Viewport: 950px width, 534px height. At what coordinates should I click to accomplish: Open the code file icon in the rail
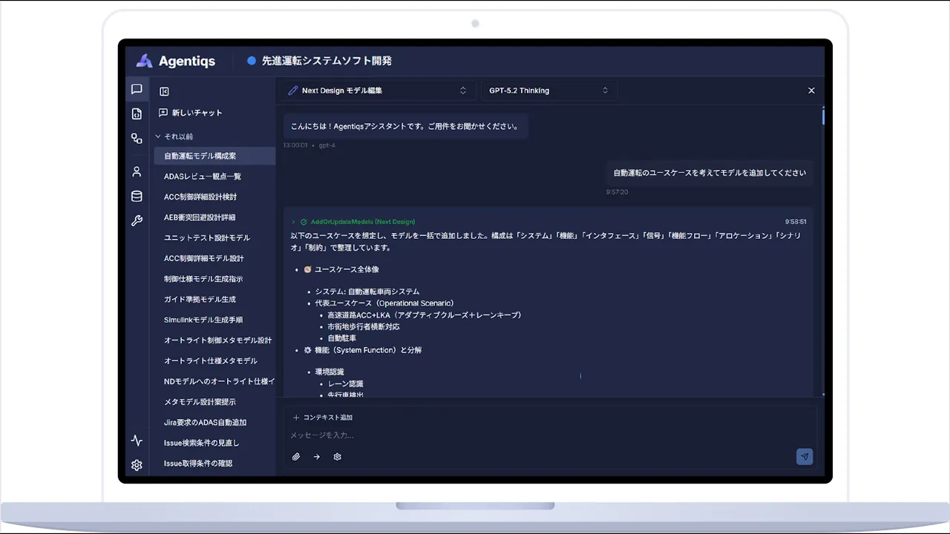(x=137, y=113)
